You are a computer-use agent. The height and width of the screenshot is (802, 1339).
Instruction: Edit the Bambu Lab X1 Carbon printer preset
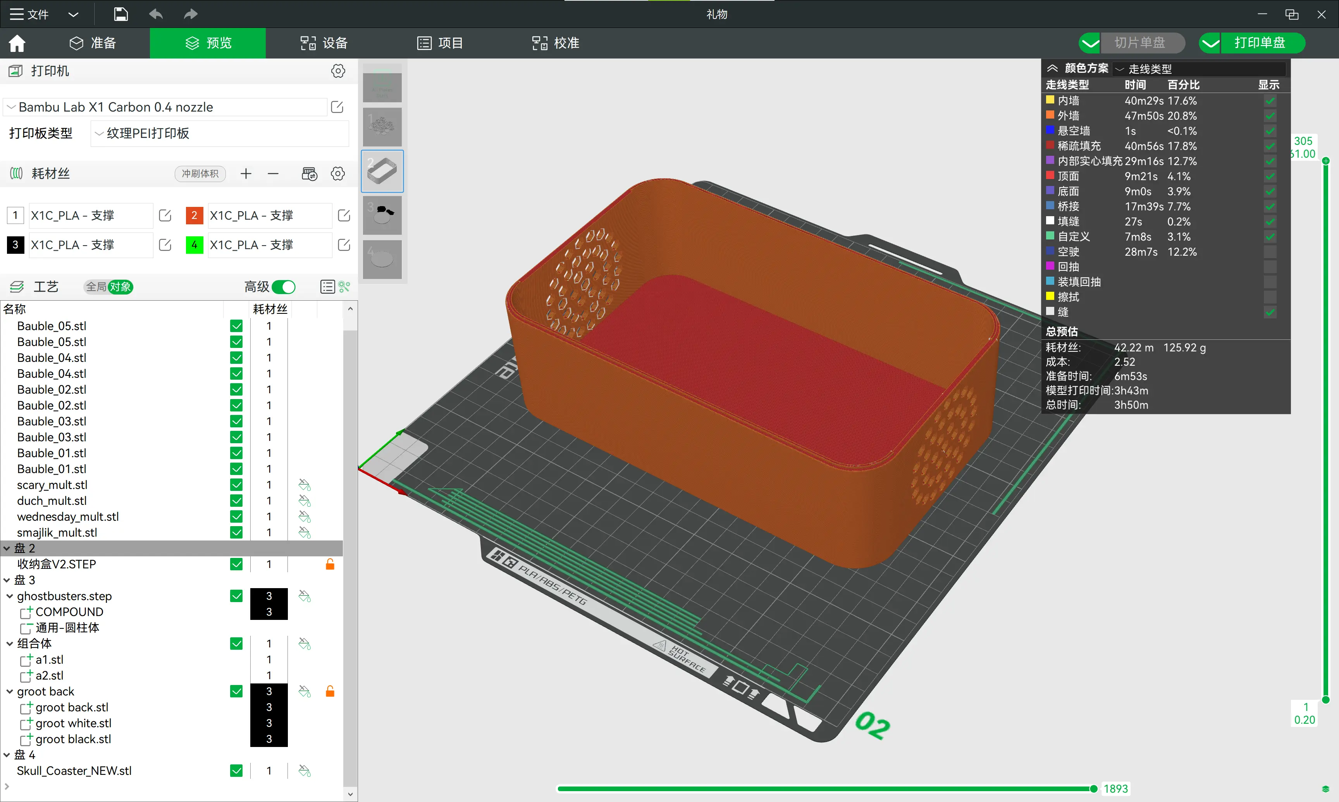click(337, 107)
